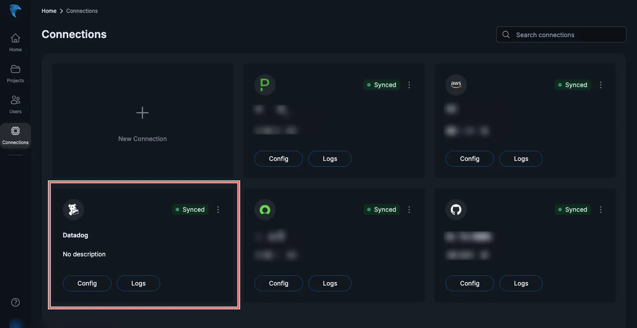Open Logs for green ring connection
Viewport: 637px width, 328px height.
tap(330, 283)
